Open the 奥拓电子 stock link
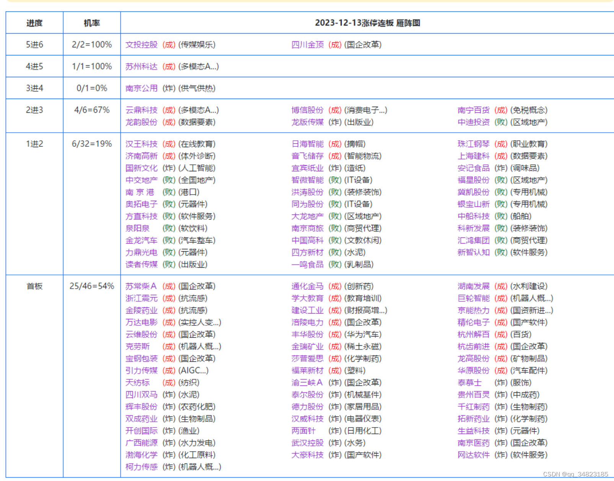 click(x=142, y=204)
